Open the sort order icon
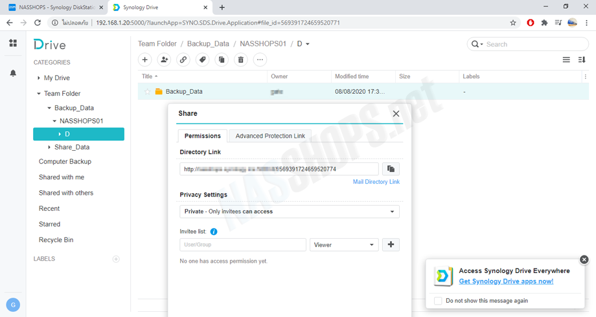 (582, 60)
